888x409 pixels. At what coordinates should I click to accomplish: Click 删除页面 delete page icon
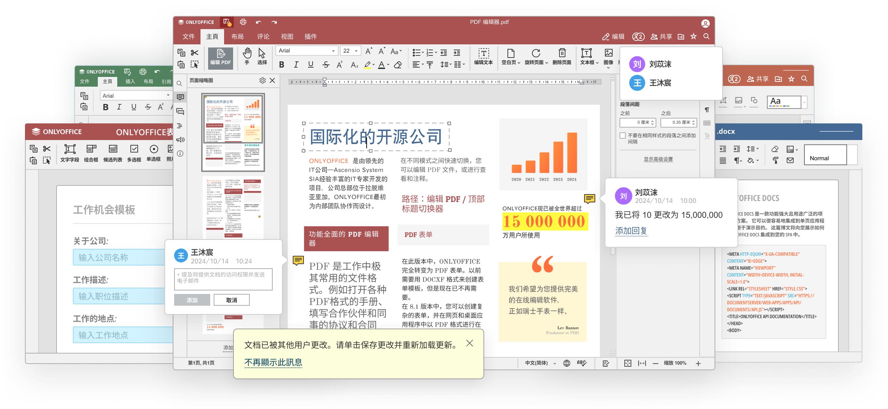pos(562,56)
